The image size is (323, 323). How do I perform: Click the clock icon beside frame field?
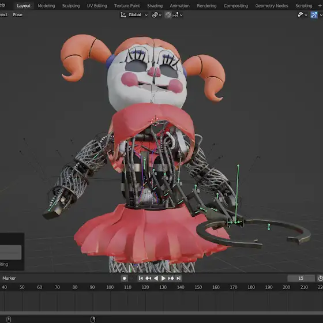tap(320, 278)
